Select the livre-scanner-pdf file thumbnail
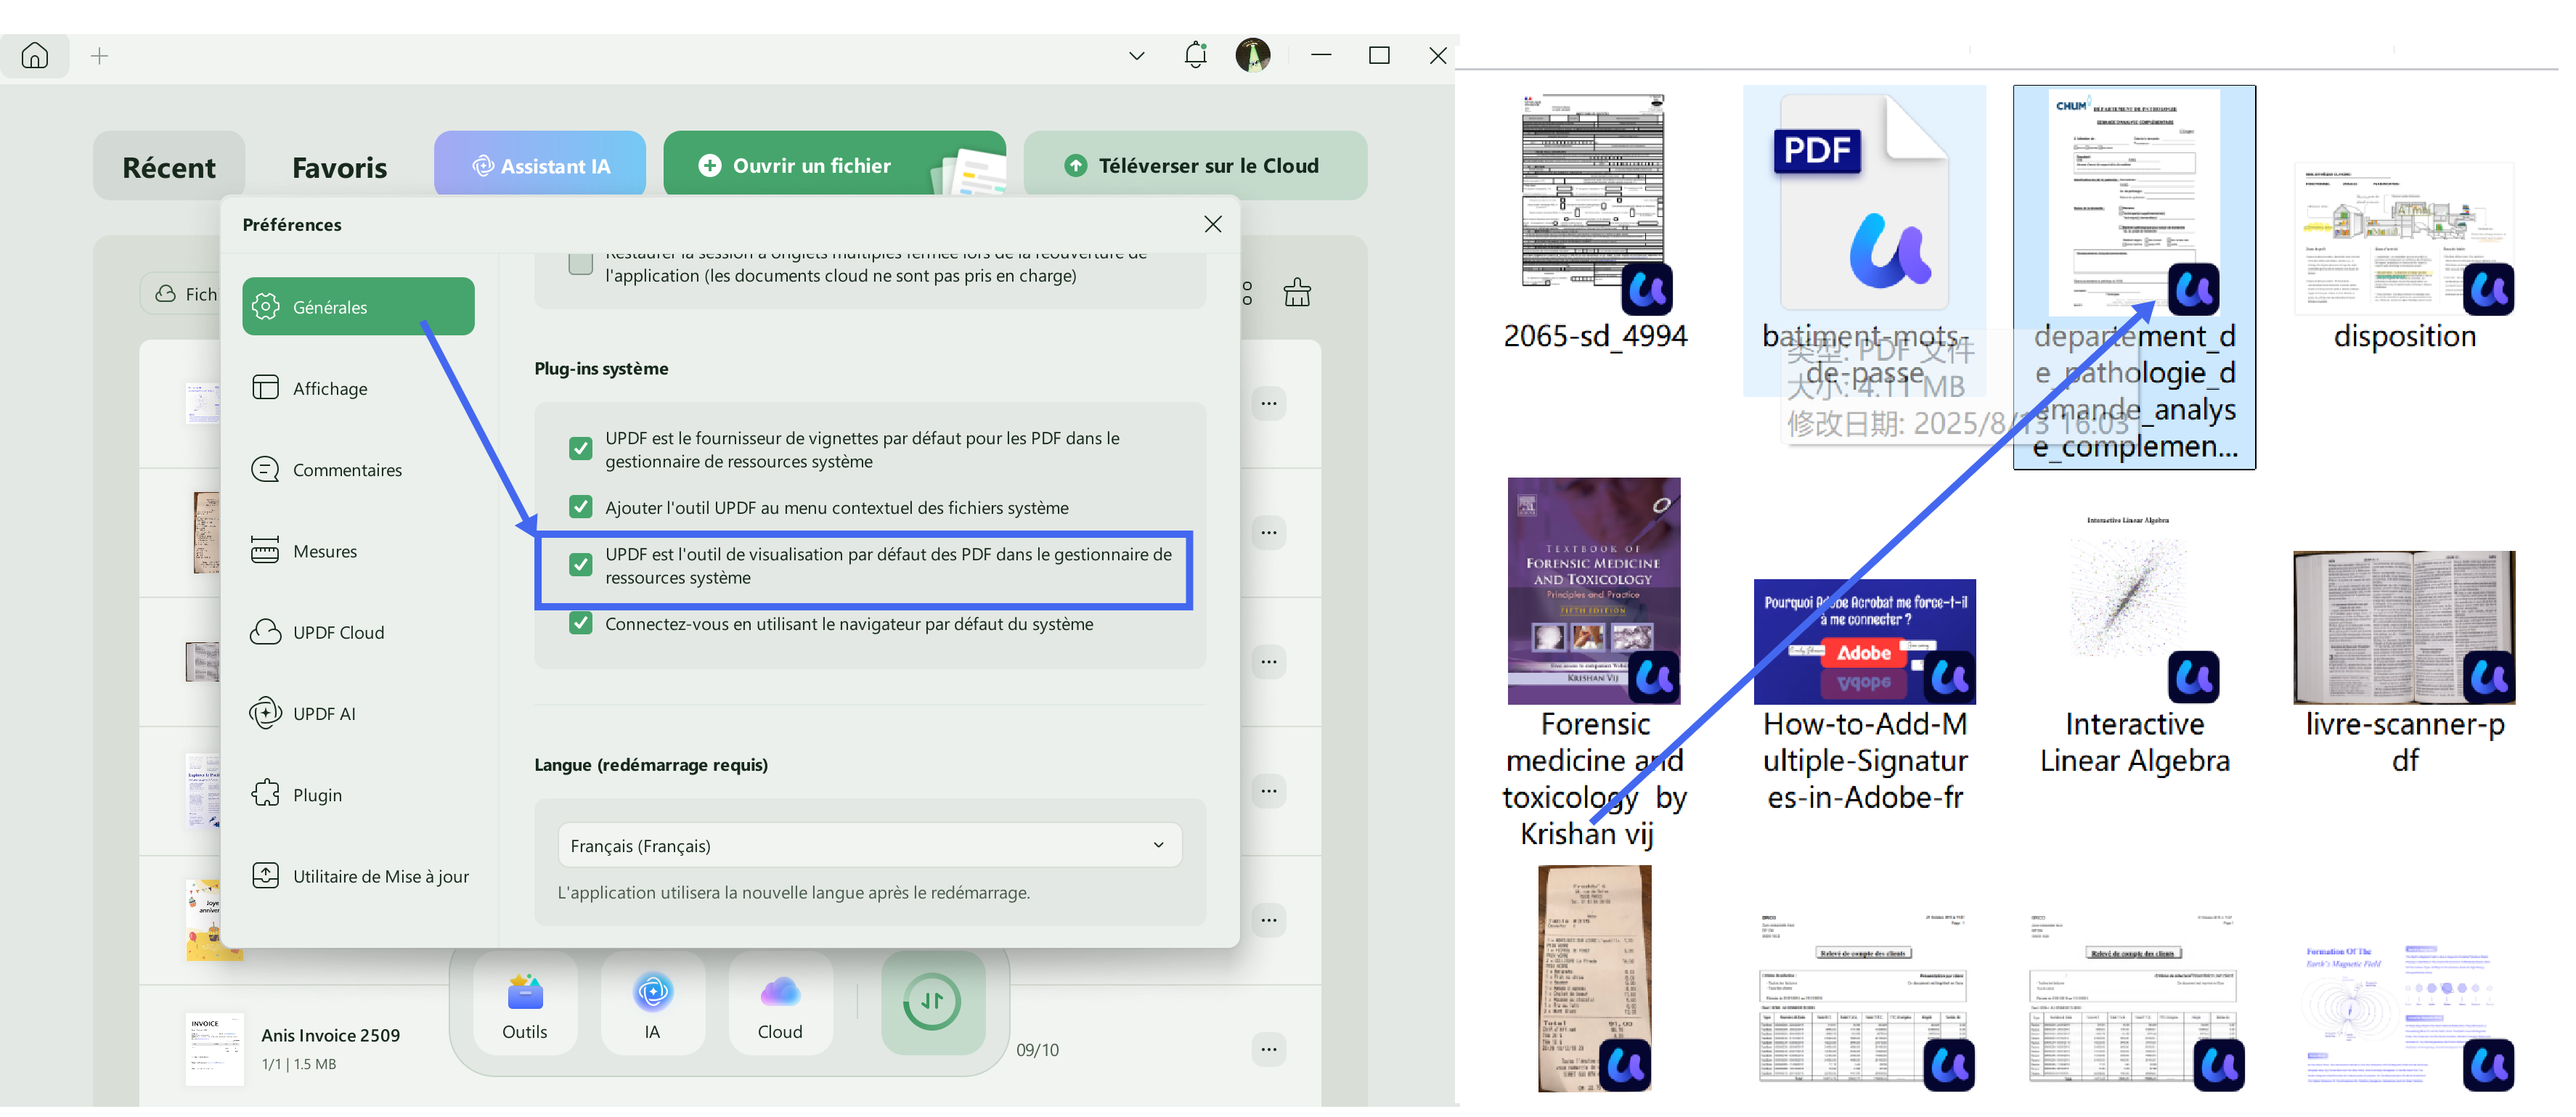The height and width of the screenshot is (1117, 2576). (x=2403, y=628)
